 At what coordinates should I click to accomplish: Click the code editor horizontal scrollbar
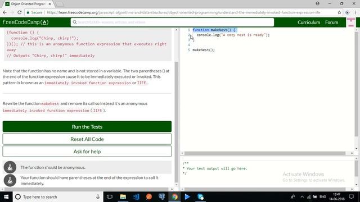(265, 153)
